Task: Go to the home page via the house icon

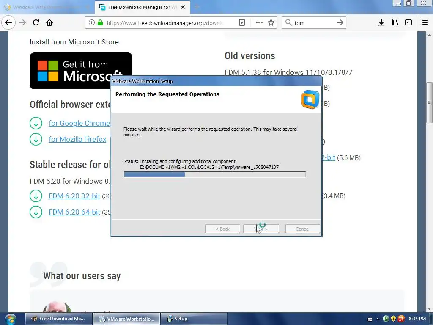Action: (x=49, y=22)
